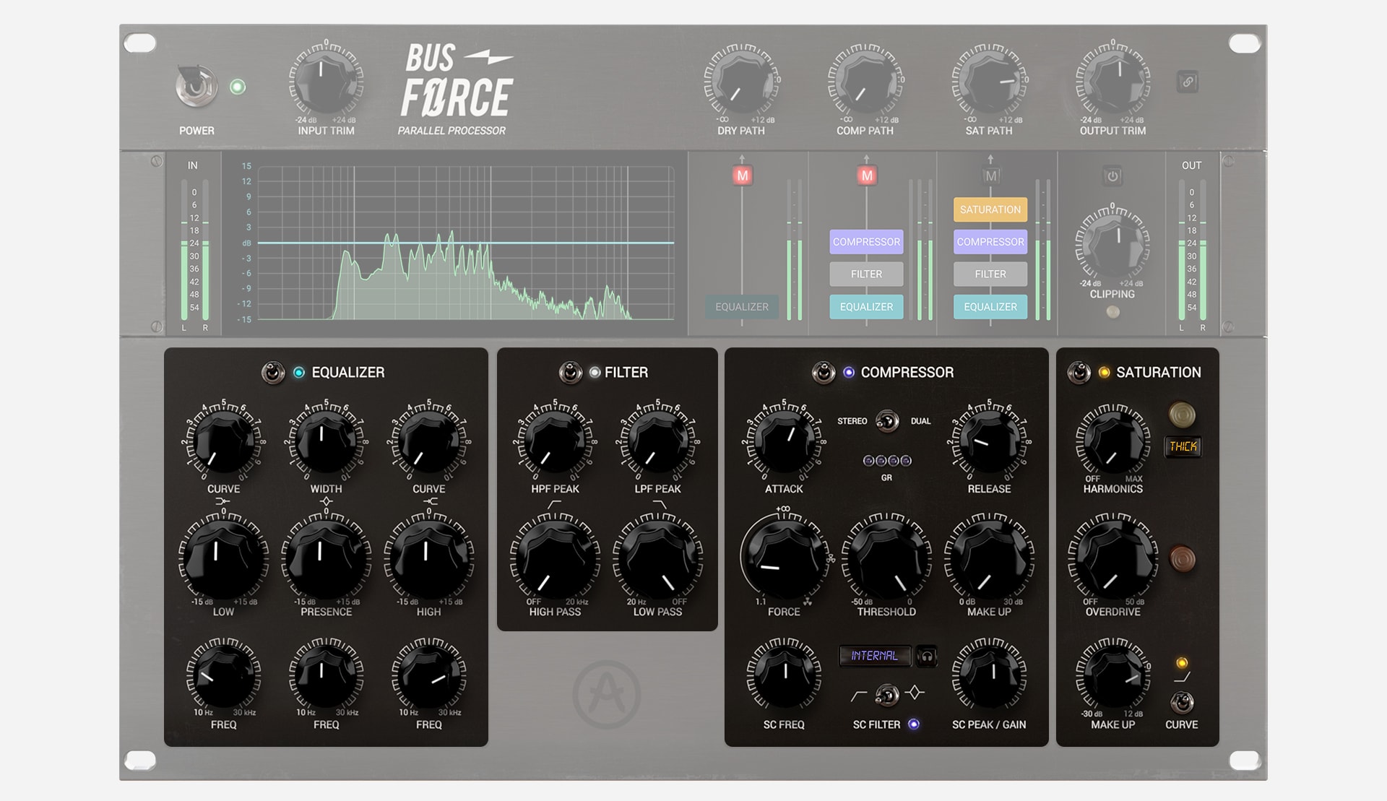Click the presence WIDTH knob
Image resolution: width=1387 pixels, height=801 pixels.
(326, 441)
